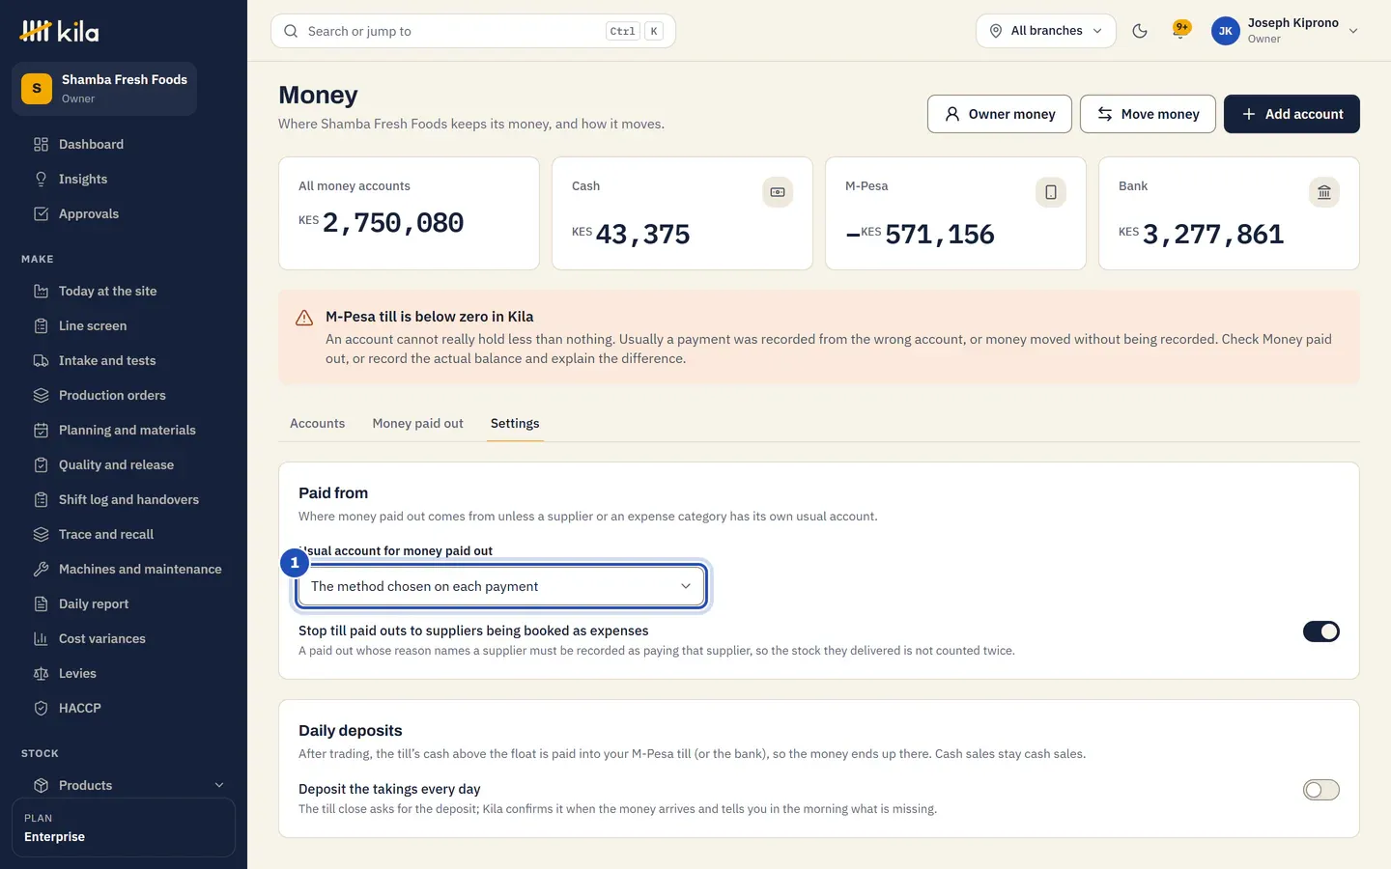The width and height of the screenshot is (1391, 869).
Task: Open Trace and recall
Action: click(x=124, y=534)
